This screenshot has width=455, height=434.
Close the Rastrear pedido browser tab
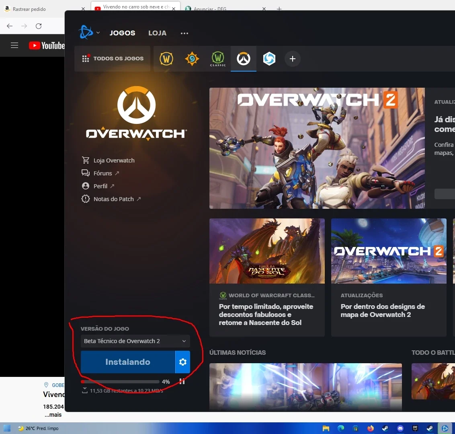83,9
